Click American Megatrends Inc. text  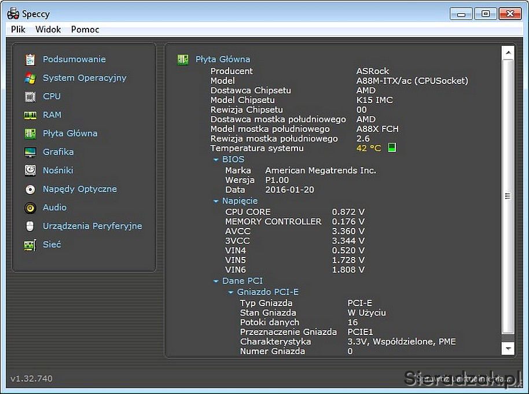click(x=321, y=170)
